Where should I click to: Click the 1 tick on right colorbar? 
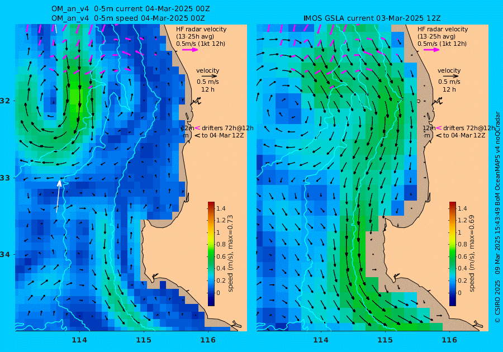(x=460, y=232)
